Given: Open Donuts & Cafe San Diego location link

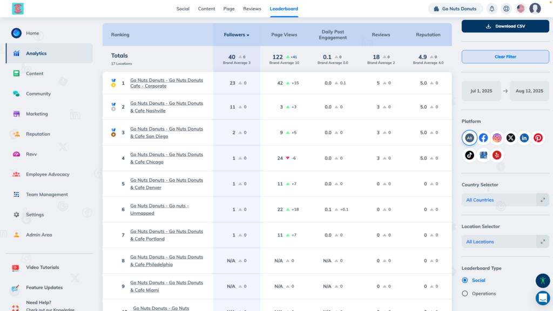Looking at the screenshot, I should (166, 133).
